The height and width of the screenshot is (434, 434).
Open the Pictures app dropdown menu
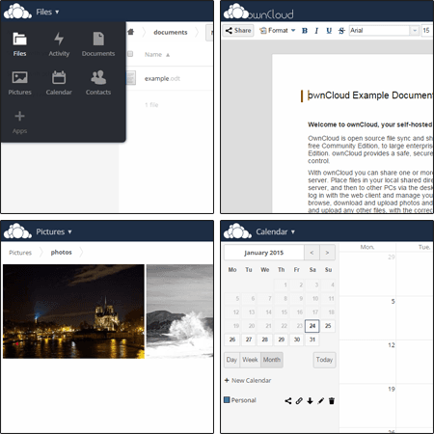click(x=54, y=231)
